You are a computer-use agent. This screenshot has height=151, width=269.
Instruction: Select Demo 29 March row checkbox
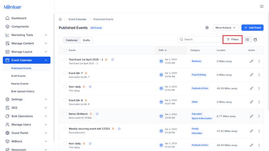coord(65,114)
